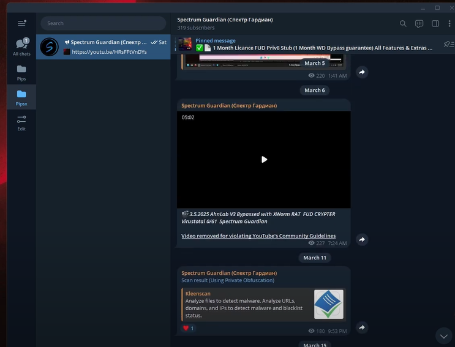455x347 pixels.
Task: Click the March 11 date badge
Action: coord(315,258)
